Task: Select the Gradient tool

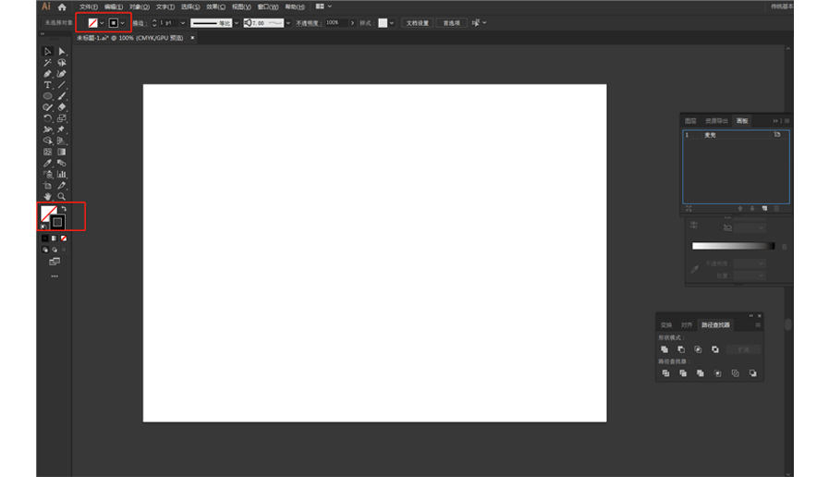Action: point(62,152)
